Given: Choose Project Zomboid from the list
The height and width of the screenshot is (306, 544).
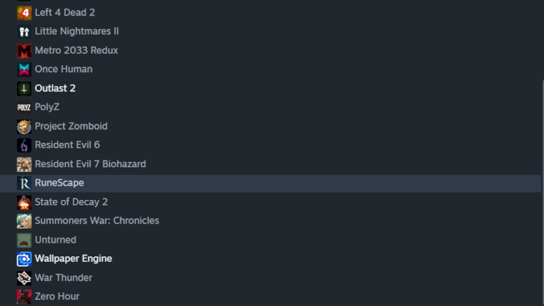Looking at the screenshot, I should click(x=71, y=126).
